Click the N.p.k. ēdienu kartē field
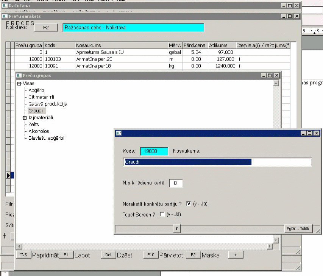This screenshot has width=323, height=276. (x=176, y=183)
